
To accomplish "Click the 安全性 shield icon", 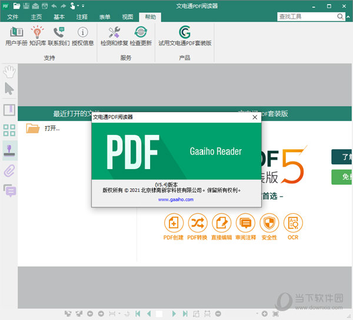I will tap(269, 223).
